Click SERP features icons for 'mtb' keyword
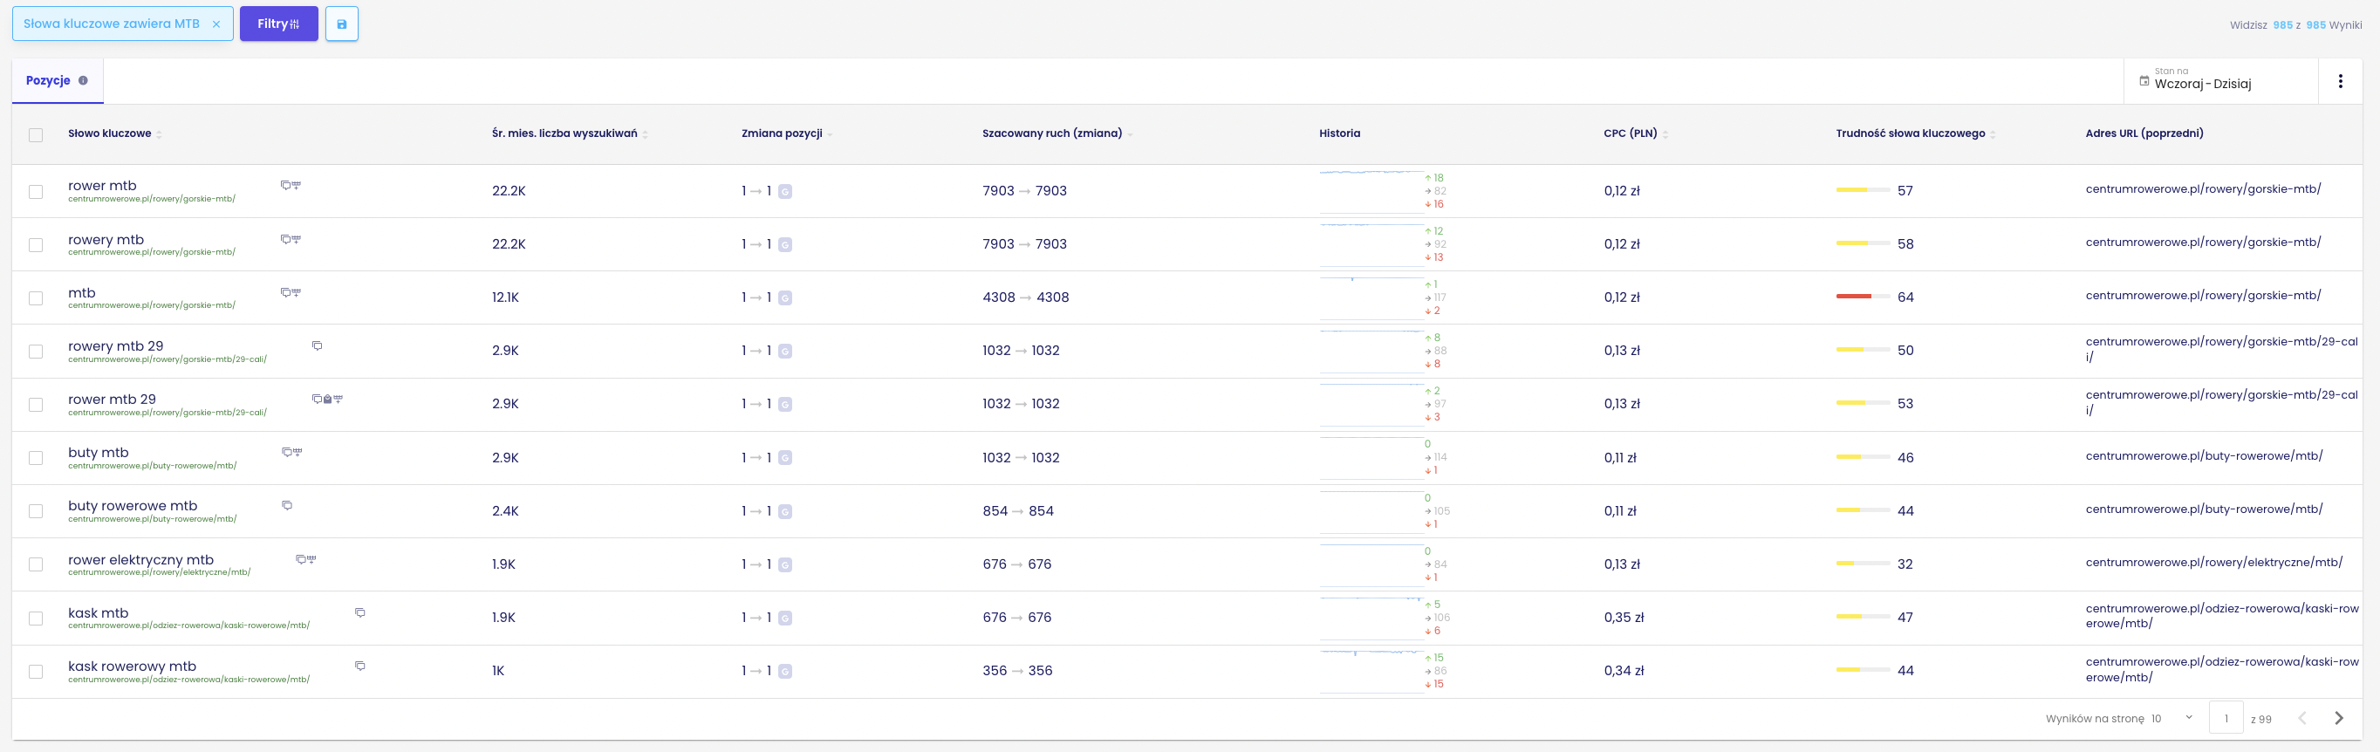This screenshot has width=2380, height=752. point(291,293)
